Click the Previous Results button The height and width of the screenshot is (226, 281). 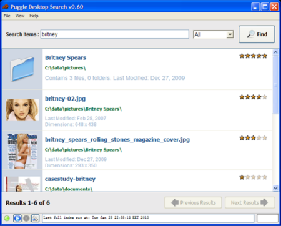[x=193, y=202]
